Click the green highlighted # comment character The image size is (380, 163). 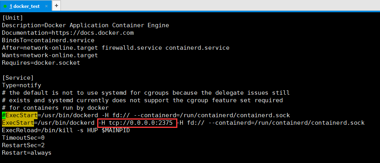point(4,115)
